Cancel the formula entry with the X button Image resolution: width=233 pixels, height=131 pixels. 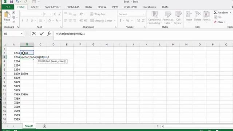click(x=34, y=34)
